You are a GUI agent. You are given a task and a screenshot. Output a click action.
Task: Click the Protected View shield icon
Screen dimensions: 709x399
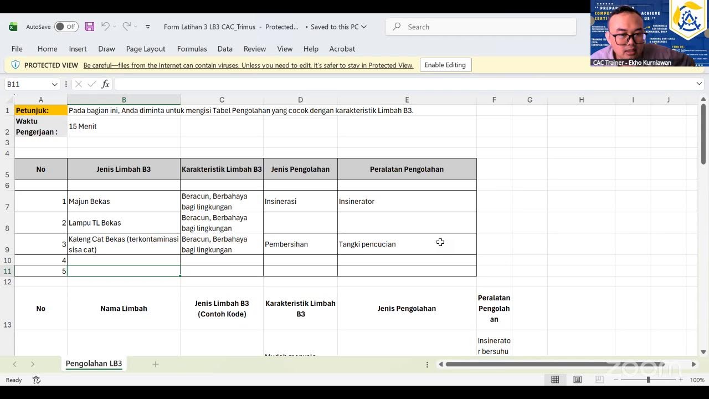click(x=15, y=65)
